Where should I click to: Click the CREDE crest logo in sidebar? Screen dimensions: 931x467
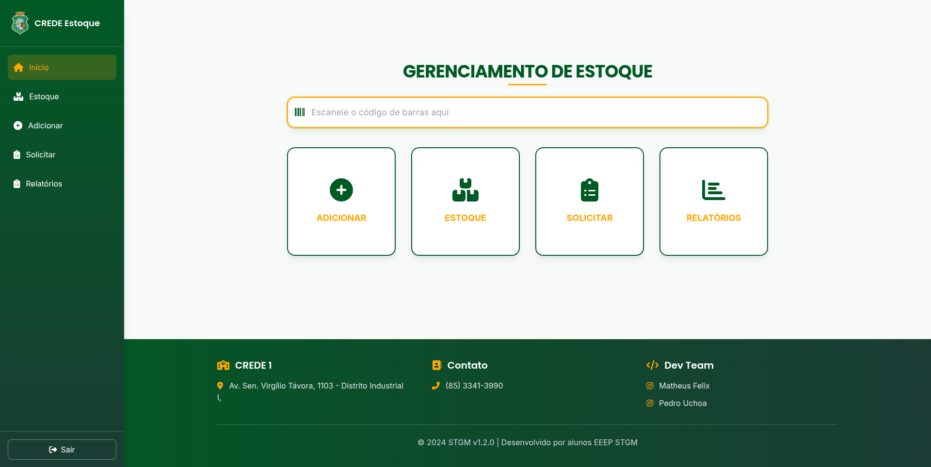pyautogui.click(x=20, y=23)
